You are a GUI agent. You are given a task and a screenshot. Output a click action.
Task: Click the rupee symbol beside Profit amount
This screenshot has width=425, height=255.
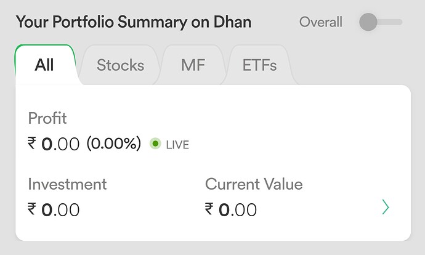[x=31, y=143]
